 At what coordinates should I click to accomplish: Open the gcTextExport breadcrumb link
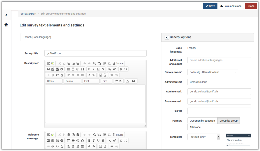(28, 14)
